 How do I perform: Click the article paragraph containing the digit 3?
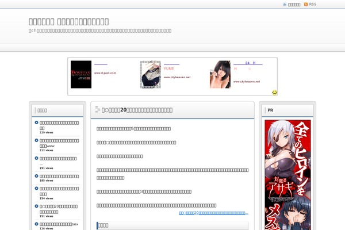pyautogui.click(x=144, y=191)
